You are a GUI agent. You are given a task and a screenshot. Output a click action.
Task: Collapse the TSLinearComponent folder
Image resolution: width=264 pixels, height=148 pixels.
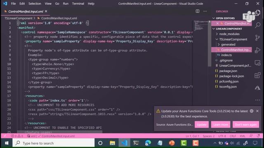point(217,39)
